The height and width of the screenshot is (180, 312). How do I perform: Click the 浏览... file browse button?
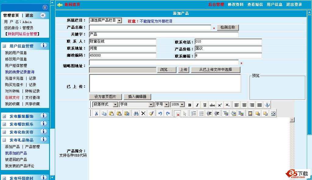pyautogui.click(x=167, y=70)
